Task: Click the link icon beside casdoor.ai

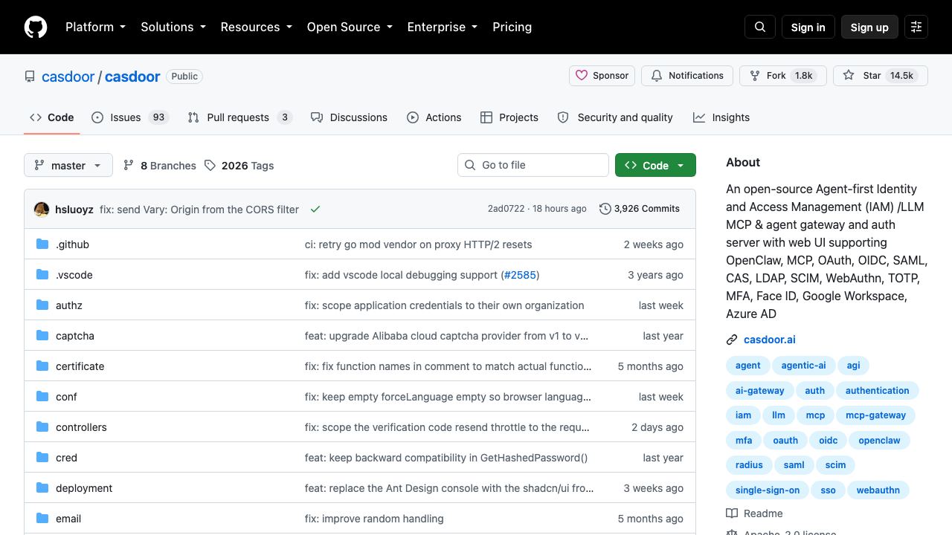Action: [x=732, y=340]
